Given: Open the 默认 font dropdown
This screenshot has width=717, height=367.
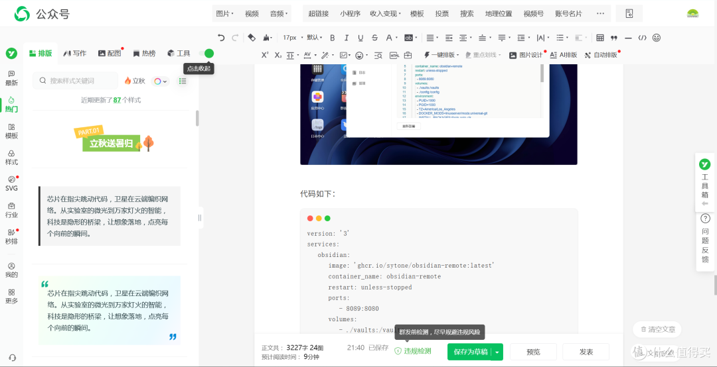Looking at the screenshot, I should [314, 38].
